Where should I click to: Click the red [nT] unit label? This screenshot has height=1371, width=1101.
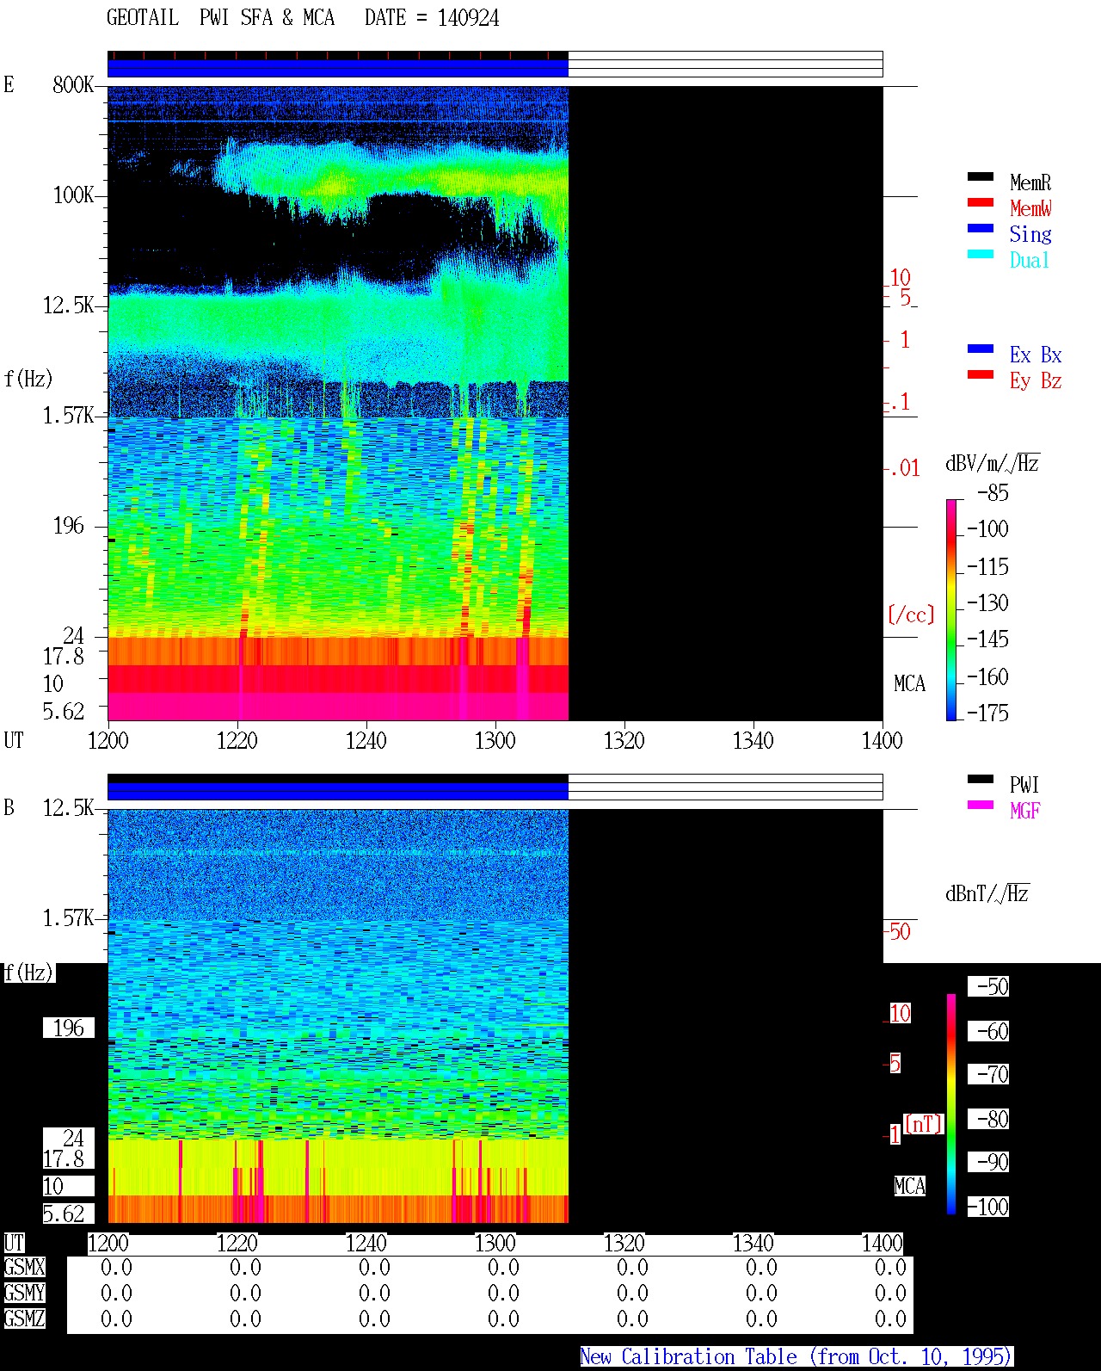pos(924,1124)
